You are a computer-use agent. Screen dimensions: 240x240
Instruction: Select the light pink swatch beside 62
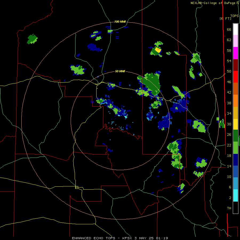(x=235, y=41)
